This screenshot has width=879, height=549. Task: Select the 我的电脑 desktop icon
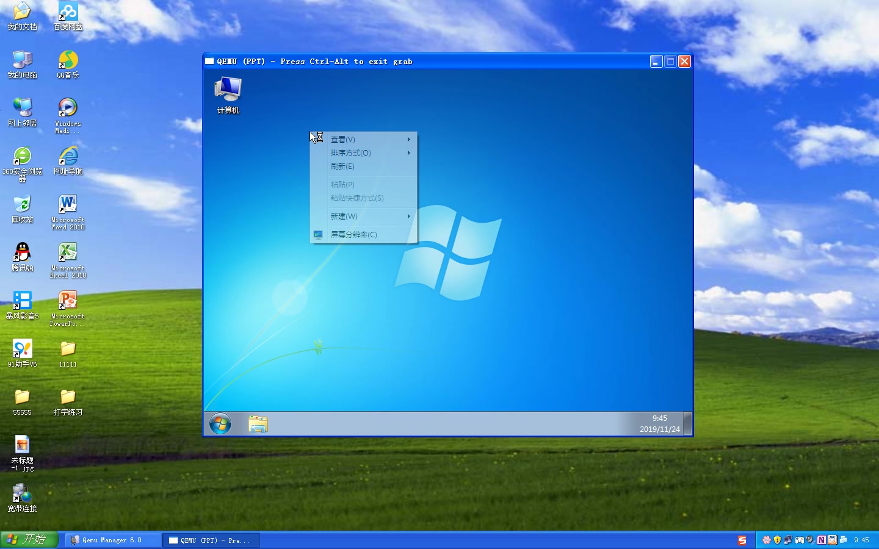[22, 65]
